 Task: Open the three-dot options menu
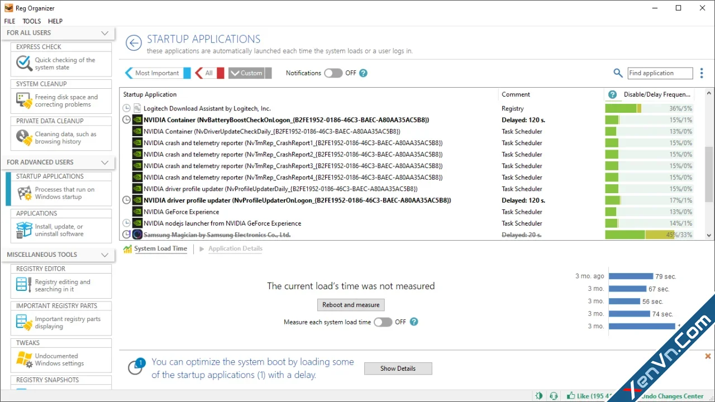tap(702, 73)
